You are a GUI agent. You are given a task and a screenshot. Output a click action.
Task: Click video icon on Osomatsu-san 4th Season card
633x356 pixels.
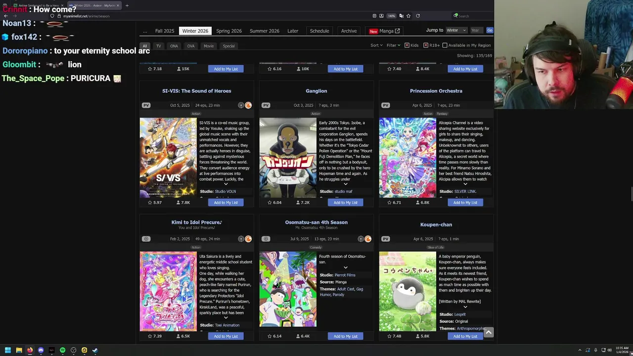click(x=266, y=239)
